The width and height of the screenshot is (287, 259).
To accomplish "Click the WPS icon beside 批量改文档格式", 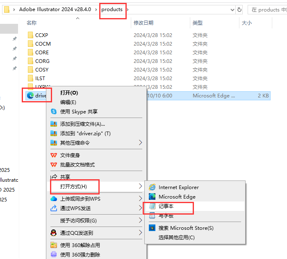I will [x=54, y=165].
